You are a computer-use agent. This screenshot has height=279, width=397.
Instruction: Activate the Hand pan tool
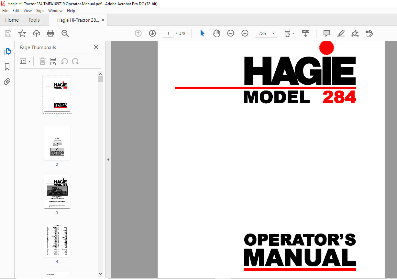(x=216, y=33)
